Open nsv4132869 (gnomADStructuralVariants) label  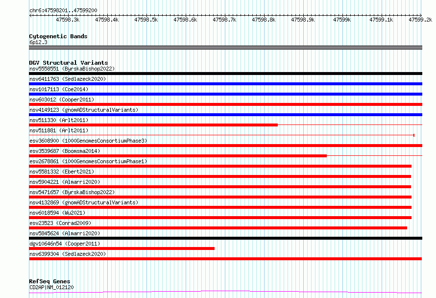pyautogui.click(x=84, y=202)
